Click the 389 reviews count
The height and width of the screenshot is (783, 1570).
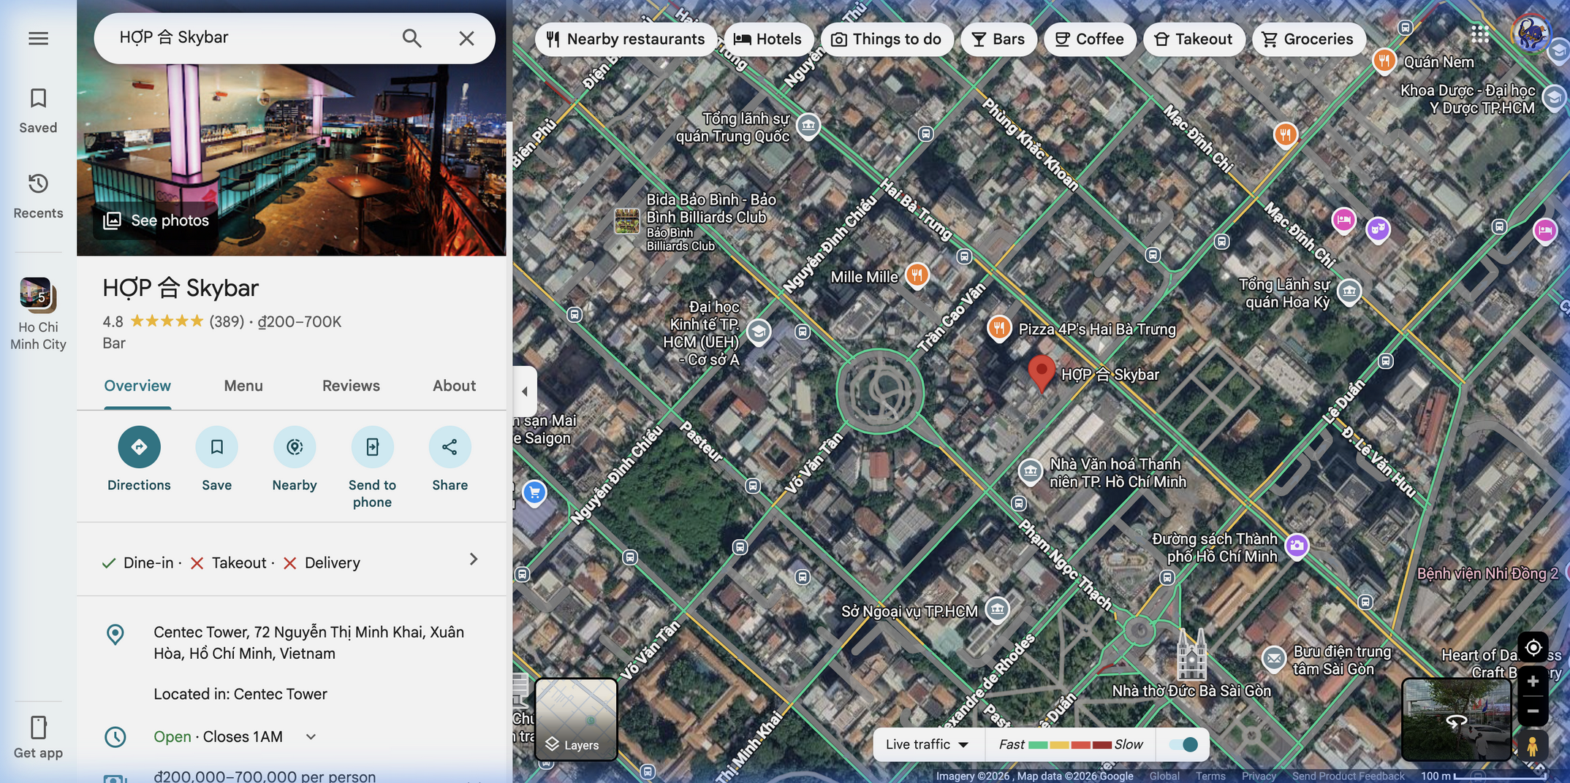coord(227,321)
